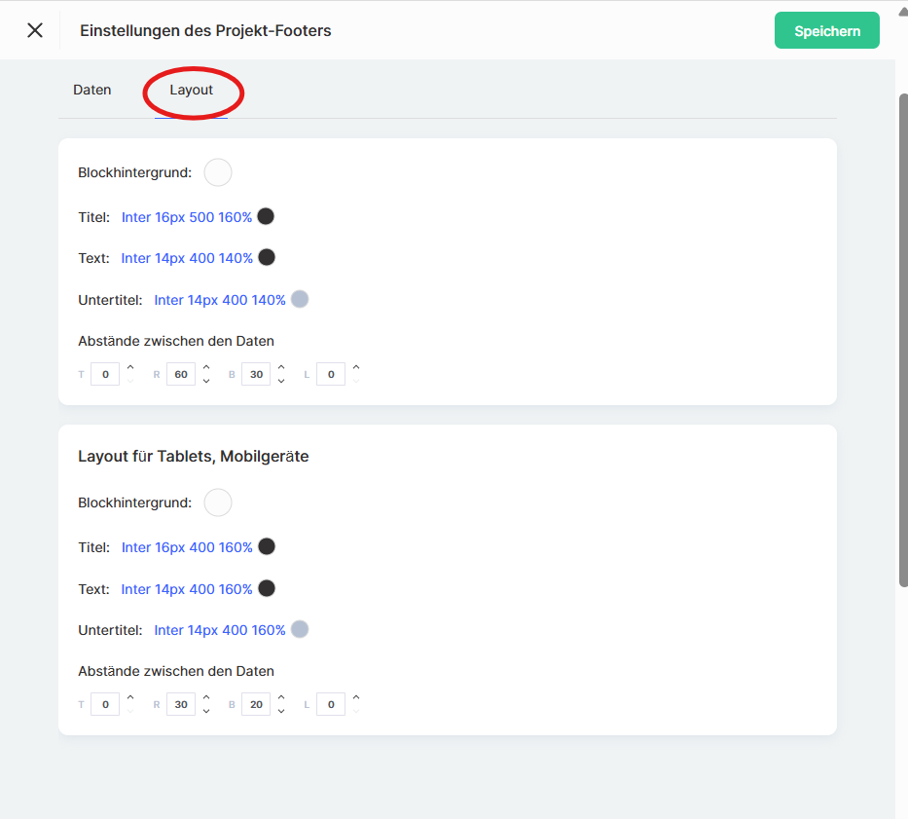This screenshot has height=819, width=908.
Task: Decrease the R spacing value of 60
Action: click(206, 381)
